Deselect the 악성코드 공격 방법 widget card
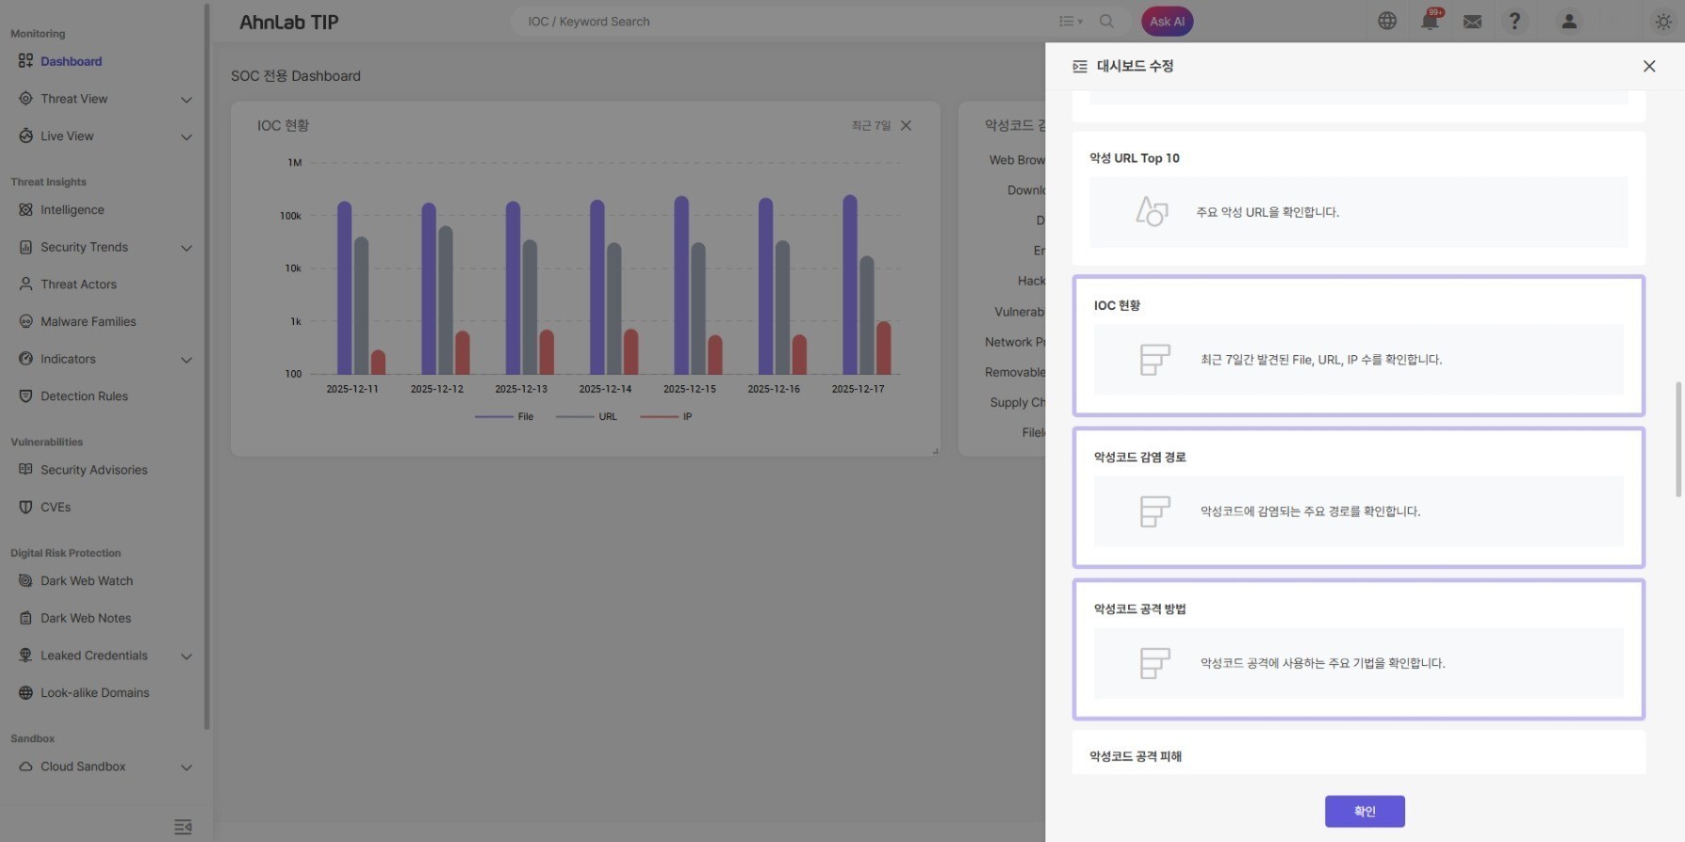The width and height of the screenshot is (1685, 842). click(x=1359, y=649)
